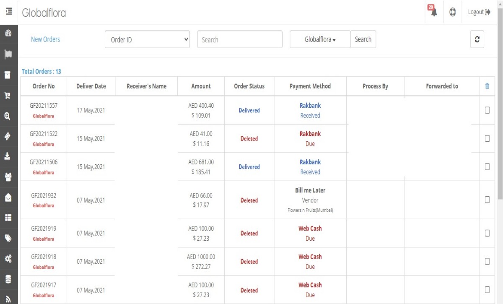Image resolution: width=503 pixels, height=304 pixels.
Task: Click the Payment Method column header
Action: point(310,86)
